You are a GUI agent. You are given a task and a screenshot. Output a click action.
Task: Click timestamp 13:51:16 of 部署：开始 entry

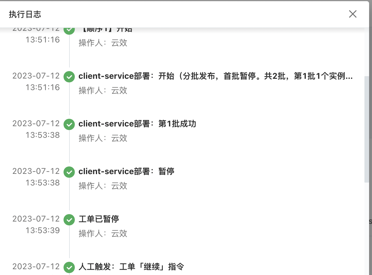(x=43, y=87)
